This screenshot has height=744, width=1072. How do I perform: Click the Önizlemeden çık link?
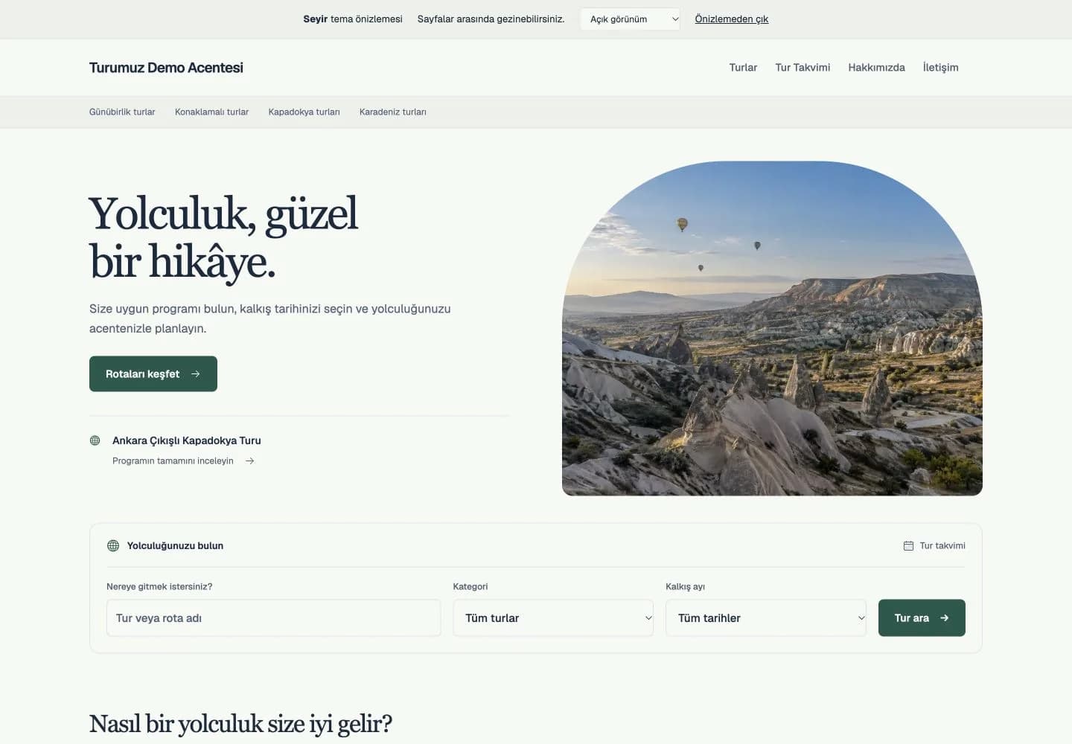[732, 19]
